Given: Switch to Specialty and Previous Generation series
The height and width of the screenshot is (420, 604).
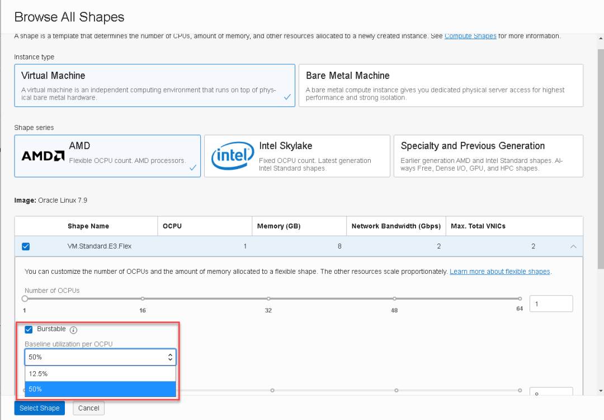Looking at the screenshot, I should (x=488, y=156).
